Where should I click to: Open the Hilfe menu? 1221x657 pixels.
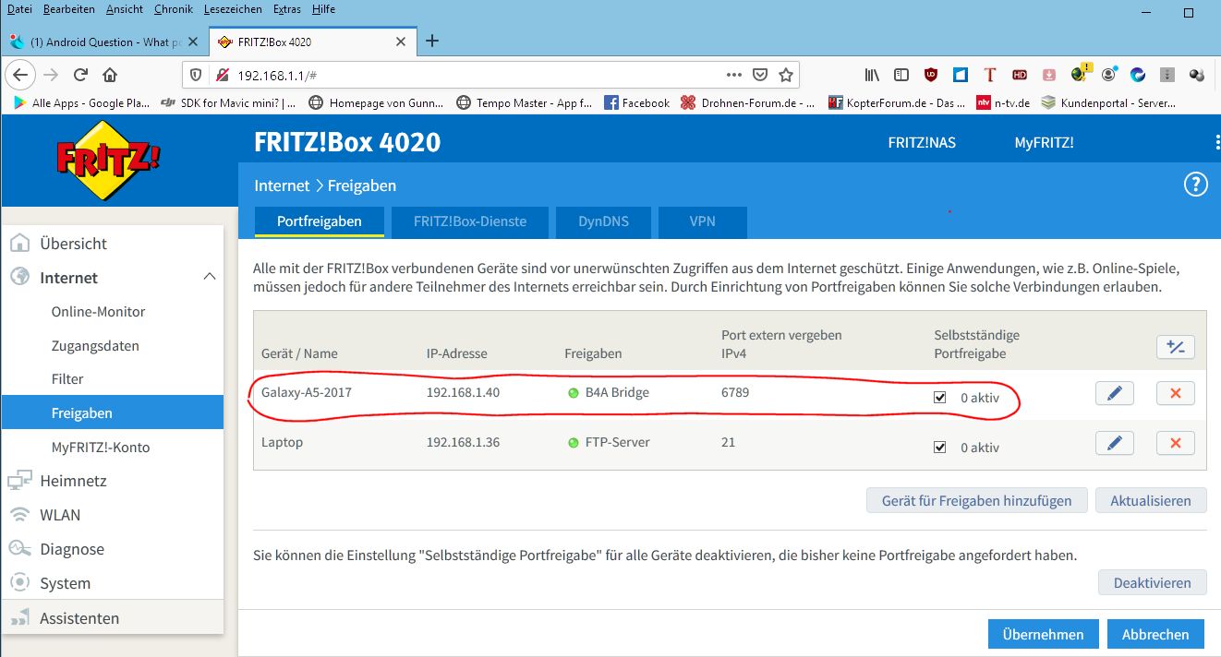(322, 9)
